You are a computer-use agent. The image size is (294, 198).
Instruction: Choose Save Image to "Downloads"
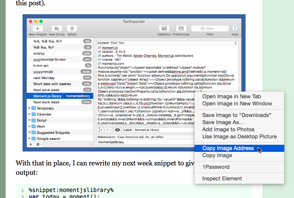(239, 115)
